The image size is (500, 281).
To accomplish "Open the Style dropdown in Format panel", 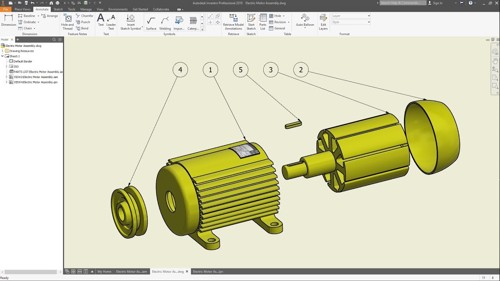I will [x=368, y=22].
